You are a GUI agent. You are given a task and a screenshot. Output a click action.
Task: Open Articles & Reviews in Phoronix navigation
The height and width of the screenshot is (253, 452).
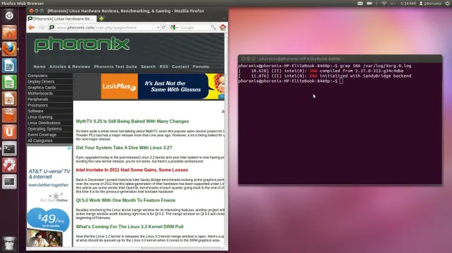pos(70,67)
